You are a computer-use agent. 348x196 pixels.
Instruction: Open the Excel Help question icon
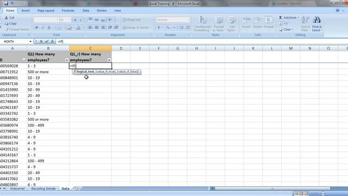coord(338,10)
